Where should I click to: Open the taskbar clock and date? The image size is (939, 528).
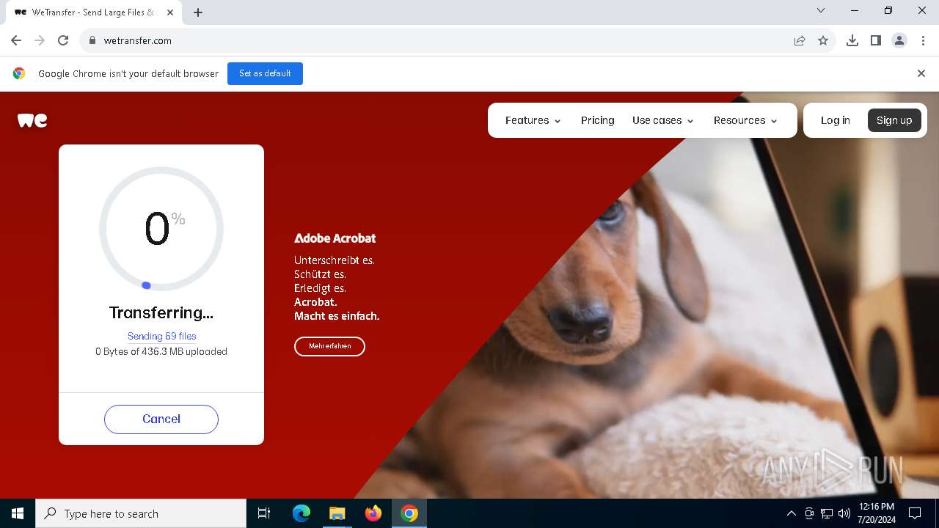tap(877, 513)
